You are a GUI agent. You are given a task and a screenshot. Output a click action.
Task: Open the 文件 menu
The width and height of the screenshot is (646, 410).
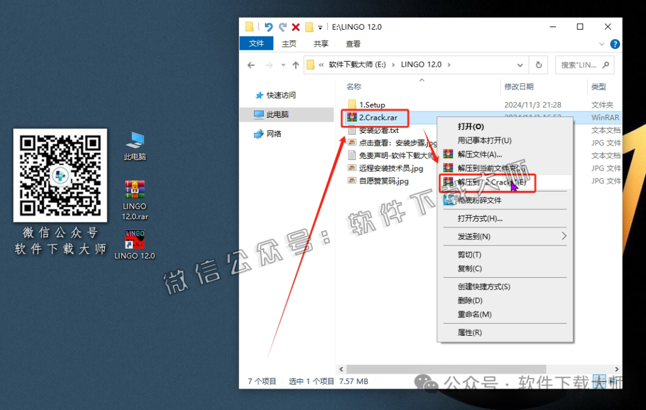click(256, 43)
